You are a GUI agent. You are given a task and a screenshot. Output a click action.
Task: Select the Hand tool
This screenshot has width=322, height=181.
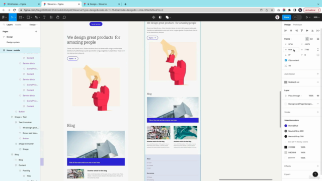click(x=58, y=17)
